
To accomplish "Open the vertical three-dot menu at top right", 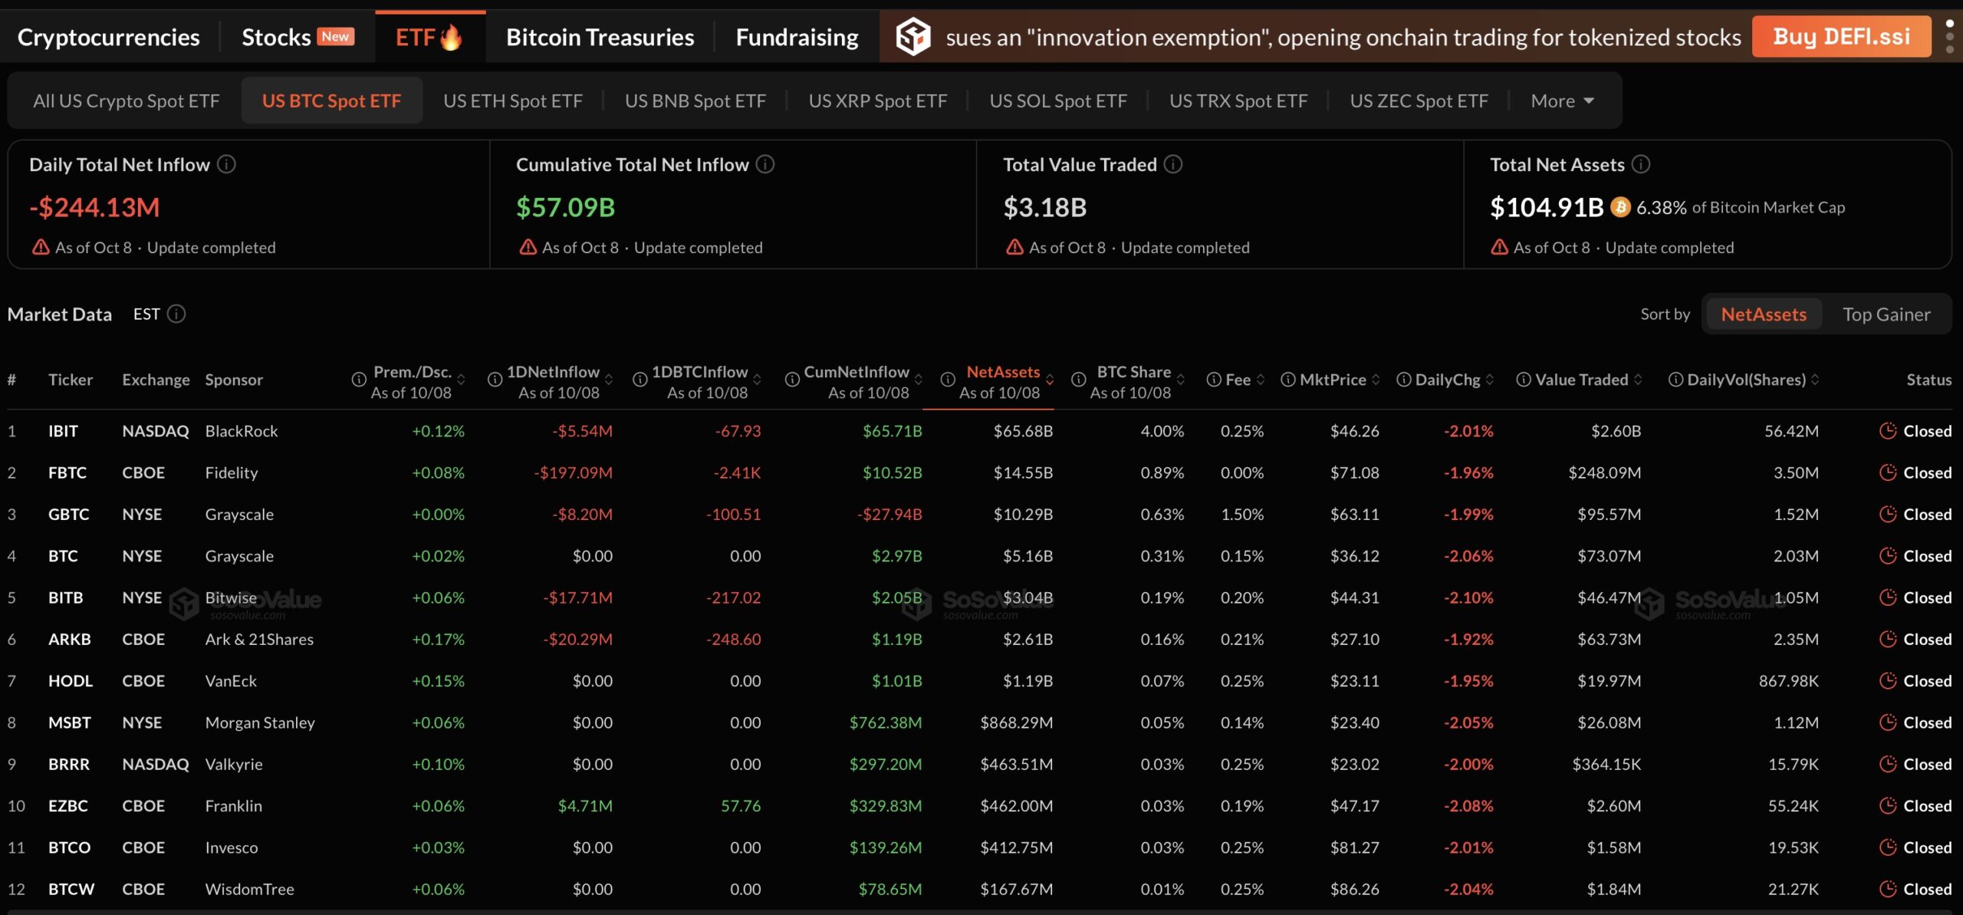I will click(1949, 36).
